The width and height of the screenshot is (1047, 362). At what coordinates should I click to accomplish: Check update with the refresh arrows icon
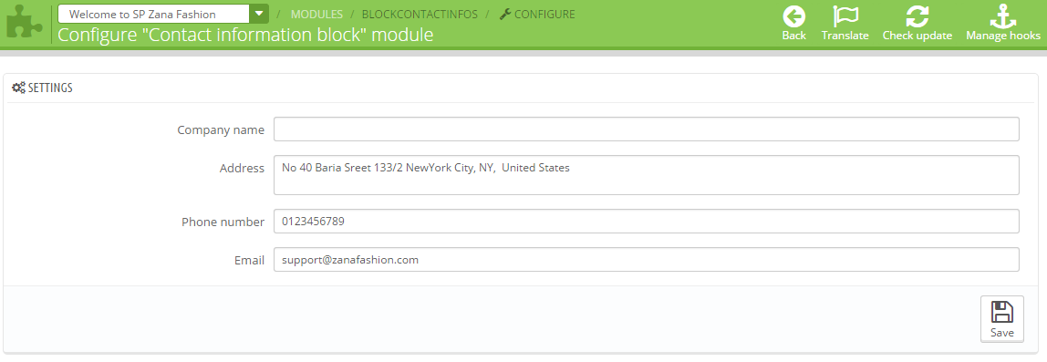point(917,16)
